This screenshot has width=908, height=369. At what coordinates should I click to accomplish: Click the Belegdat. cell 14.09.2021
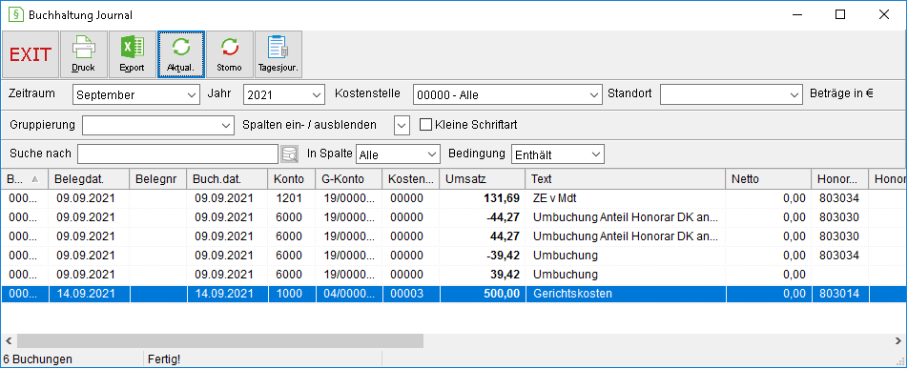tap(85, 294)
